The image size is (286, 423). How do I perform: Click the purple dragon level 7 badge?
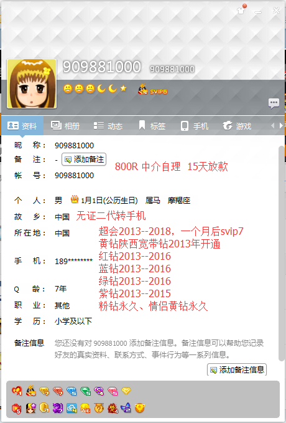tap(58, 408)
